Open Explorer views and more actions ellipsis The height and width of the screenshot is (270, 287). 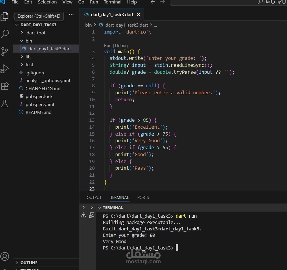[x=71, y=15]
